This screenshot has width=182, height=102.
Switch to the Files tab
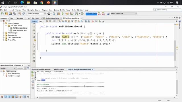[11, 18]
